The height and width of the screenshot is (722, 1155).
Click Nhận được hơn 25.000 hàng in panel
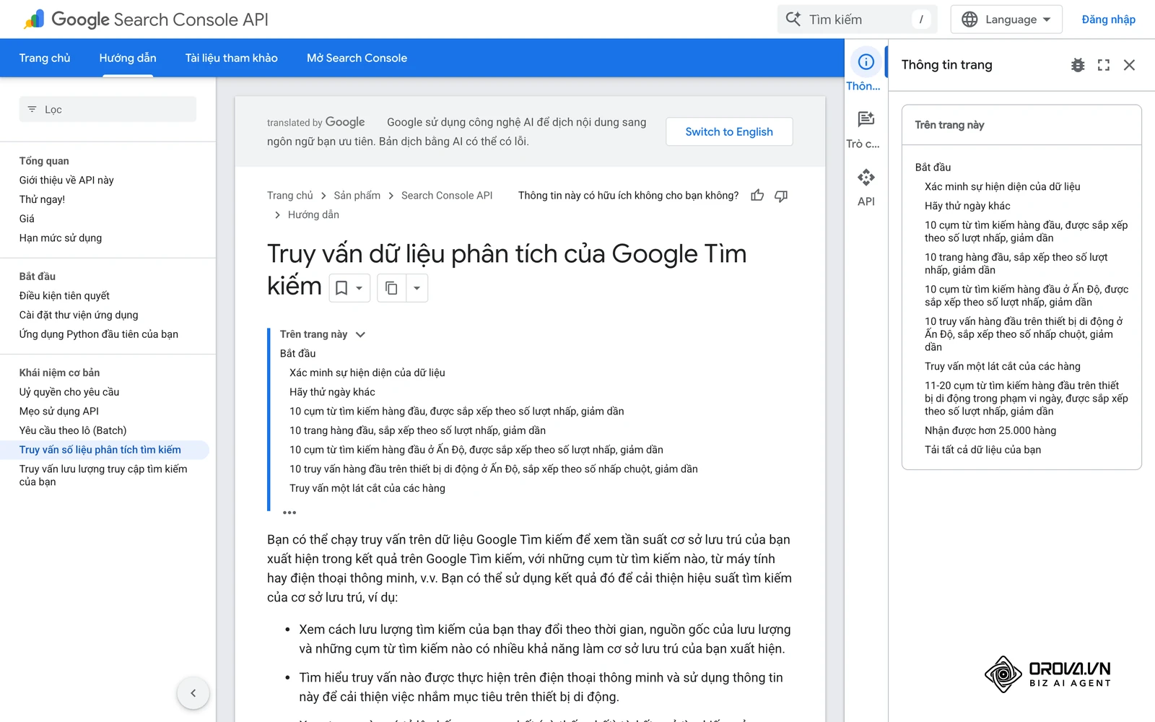(990, 430)
